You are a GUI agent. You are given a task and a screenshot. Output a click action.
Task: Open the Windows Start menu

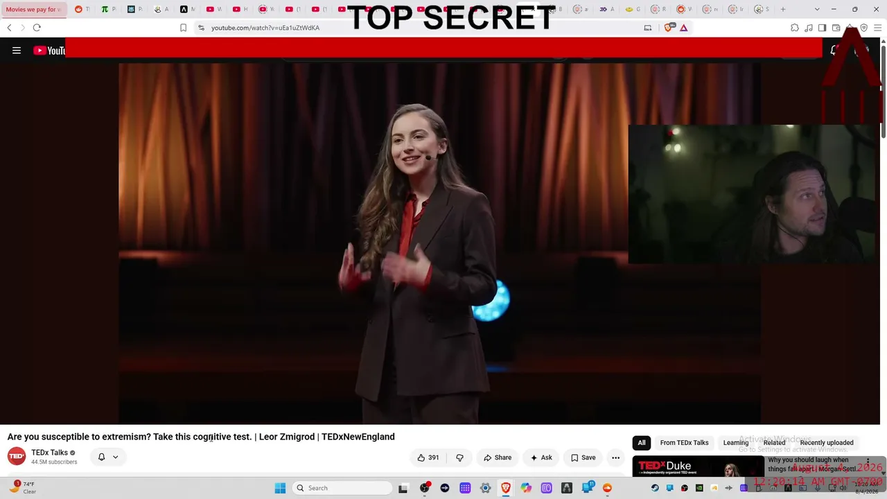[x=280, y=488]
